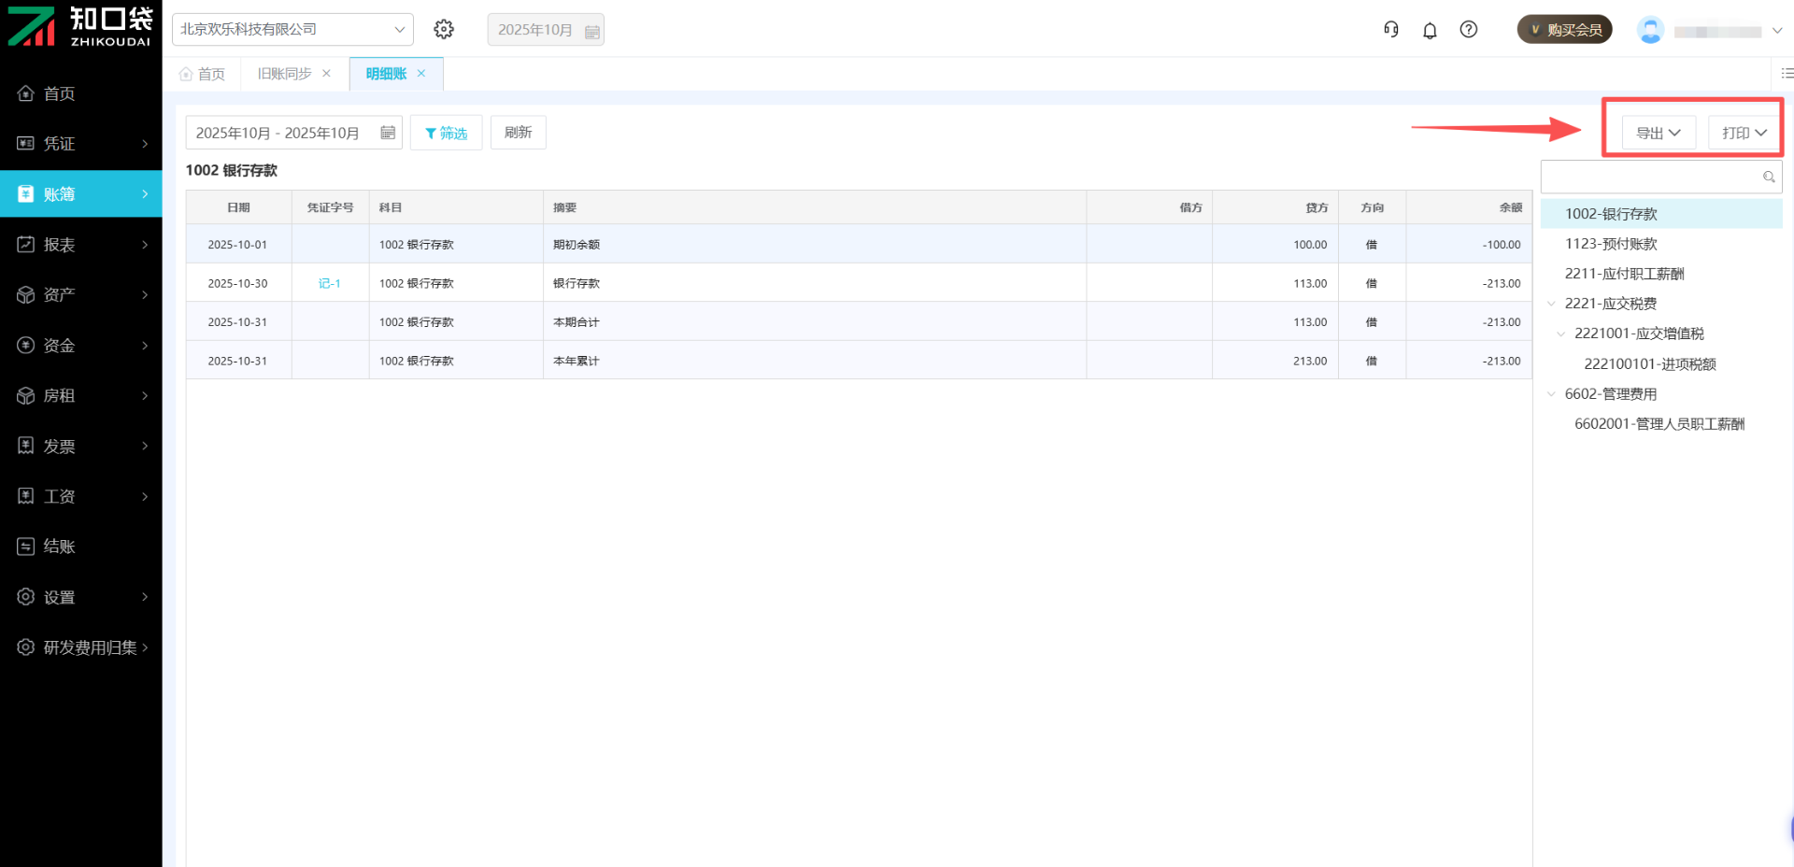Expand the 打印 print dropdown
This screenshot has height=867, width=1794.
click(1744, 133)
